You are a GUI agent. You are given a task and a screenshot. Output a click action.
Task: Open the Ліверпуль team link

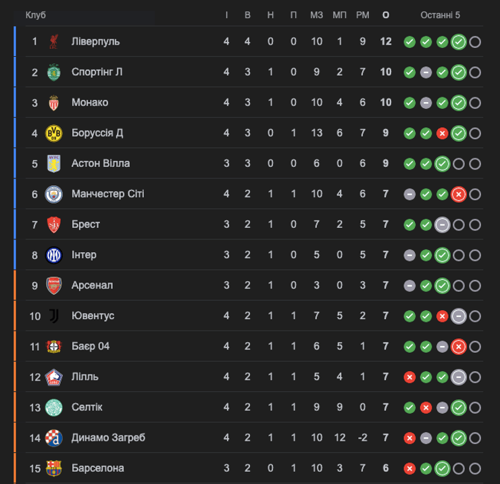point(95,42)
